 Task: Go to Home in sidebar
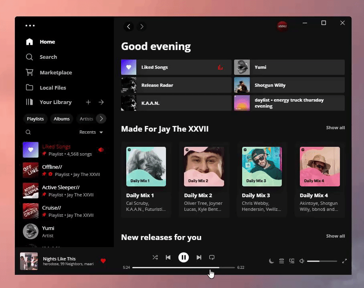(x=40, y=42)
